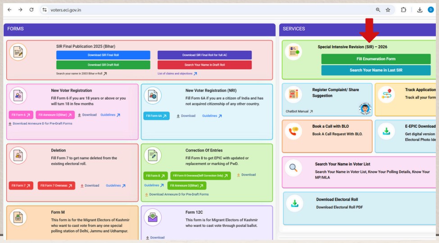Viewport: 439px width, 243px height.
Task: Click the E-EPIC Download icon
Action: pos(386,131)
